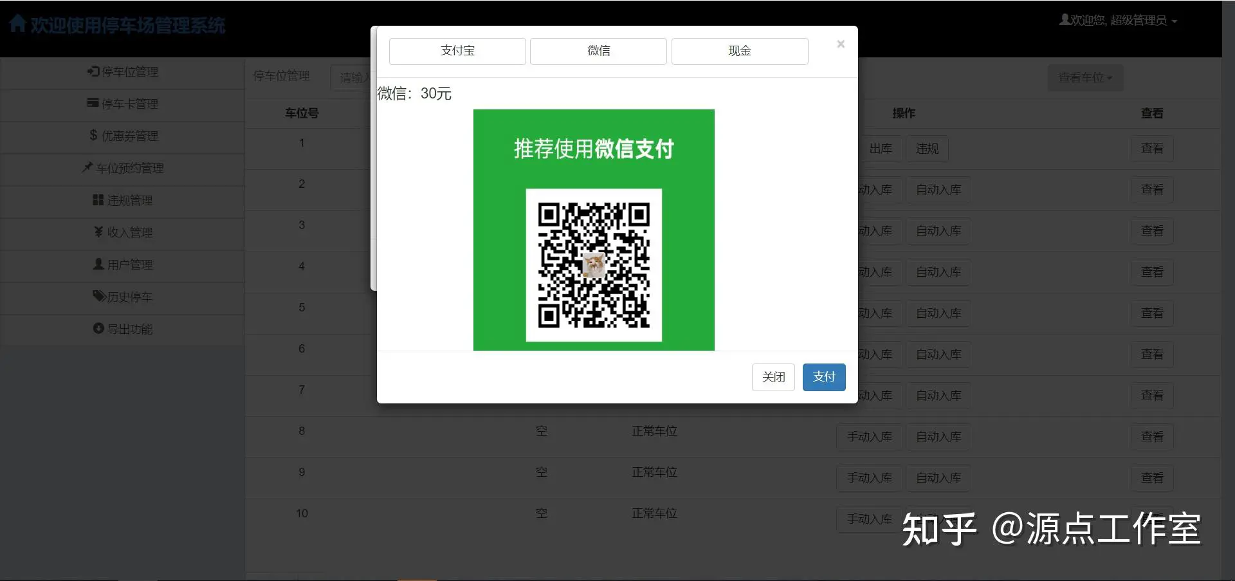This screenshot has height=581, width=1235.
Task: Click the 操作 column header
Action: pos(903,113)
